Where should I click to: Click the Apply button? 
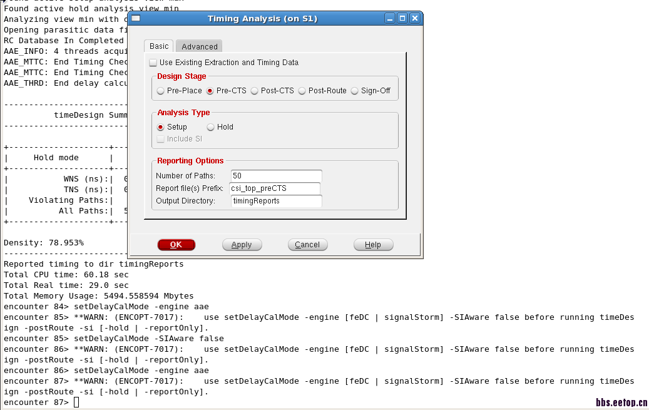(x=242, y=245)
